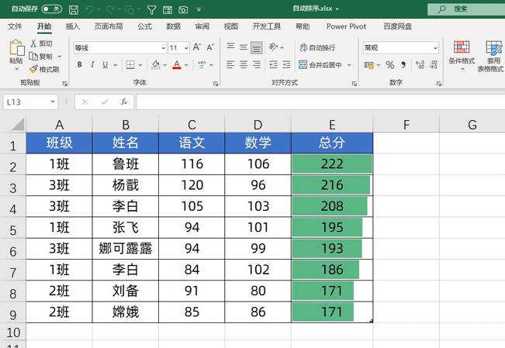Click the Top Align icon

[x=230, y=47]
